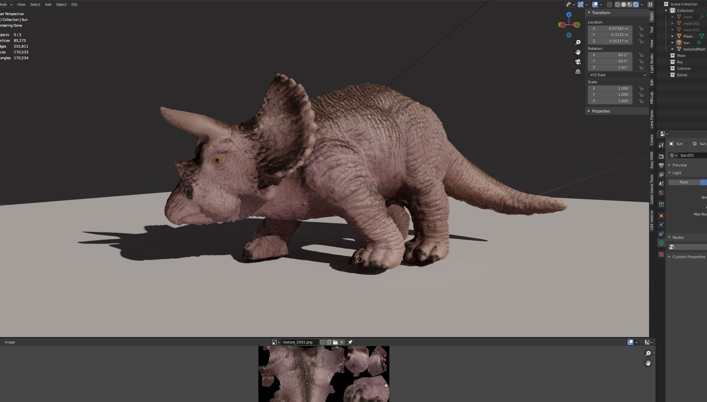Click the Scale X value field
This screenshot has height=402, width=707.
pos(610,88)
